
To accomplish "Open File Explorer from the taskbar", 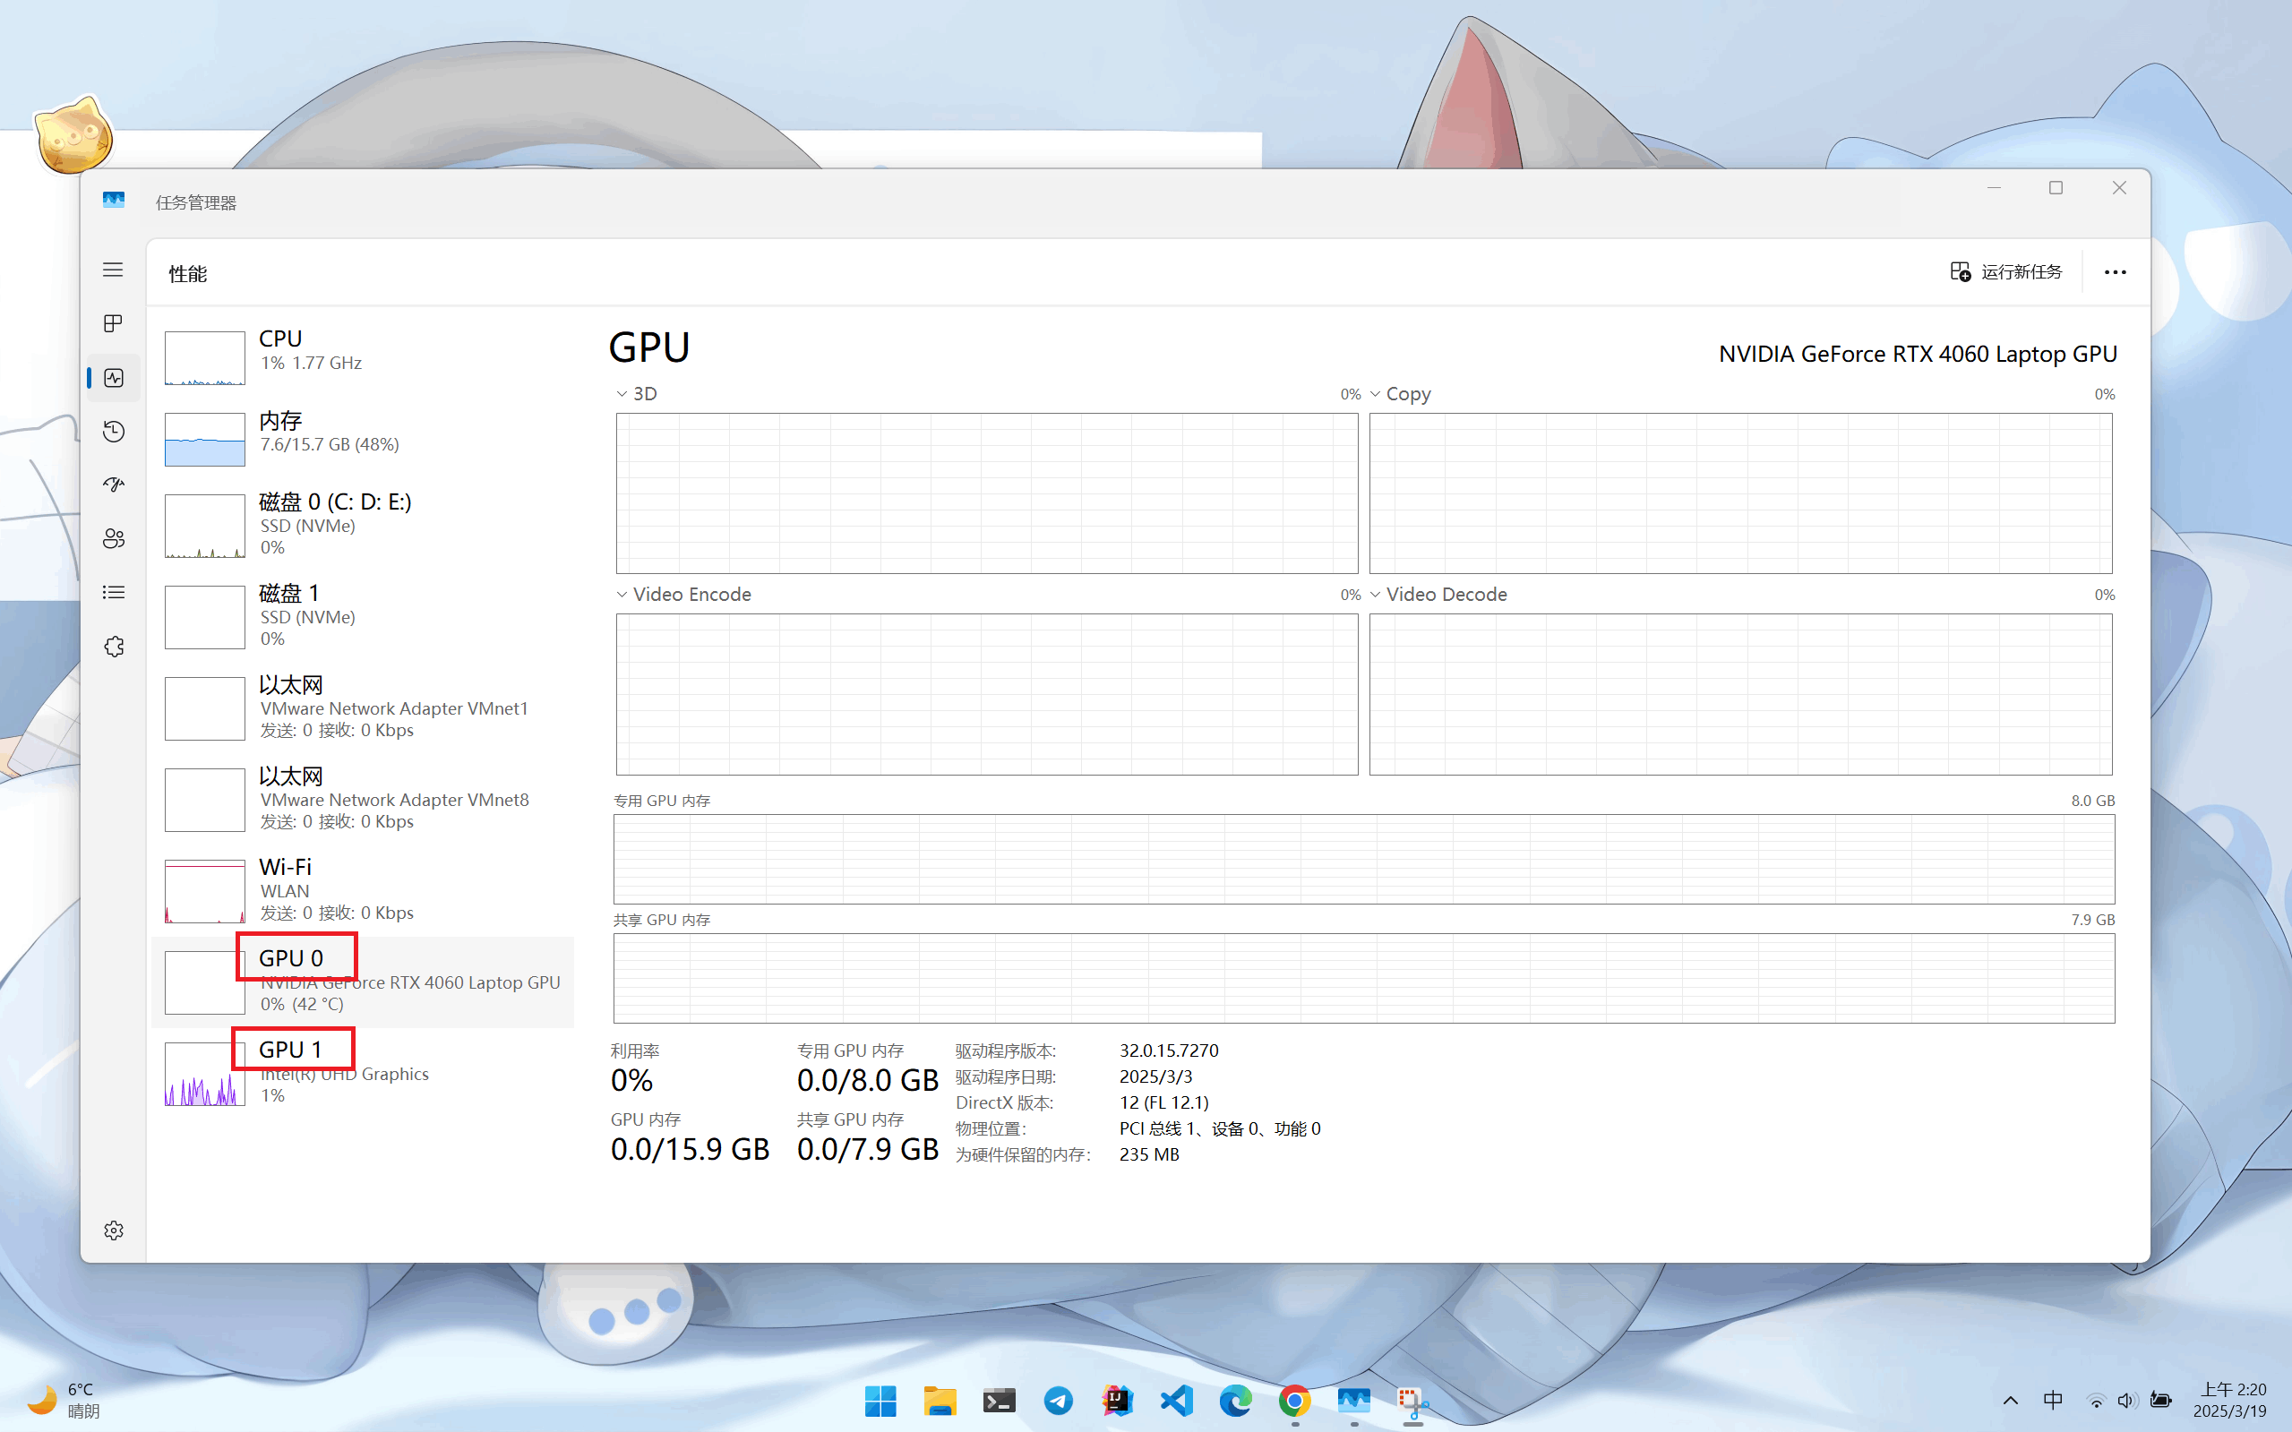I will click(x=940, y=1401).
